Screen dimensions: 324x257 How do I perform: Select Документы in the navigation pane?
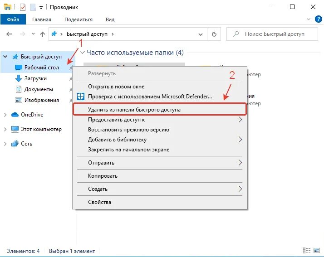point(39,89)
